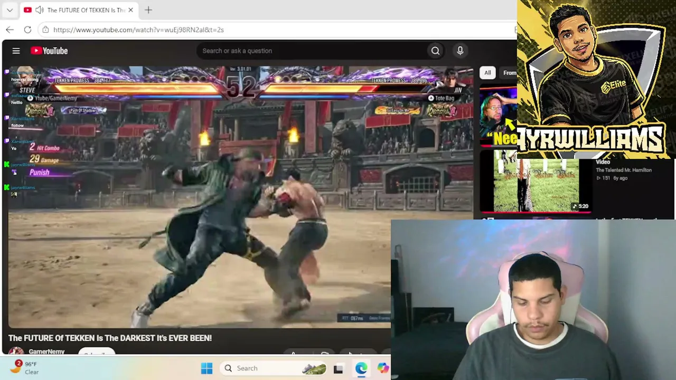Open the GamerNemy channel name link

46,351
